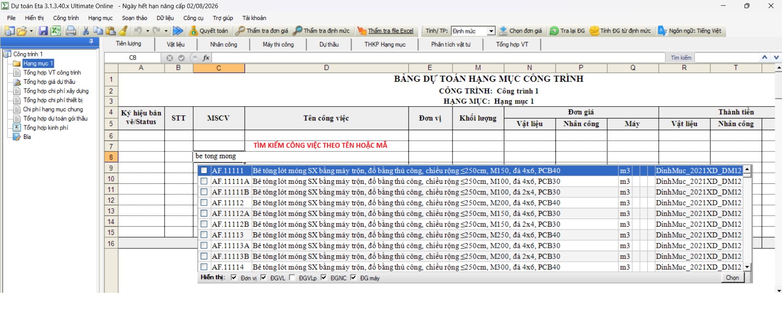Open the Undo history dropdown arrow
The width and height of the screenshot is (782, 332).
point(147,31)
